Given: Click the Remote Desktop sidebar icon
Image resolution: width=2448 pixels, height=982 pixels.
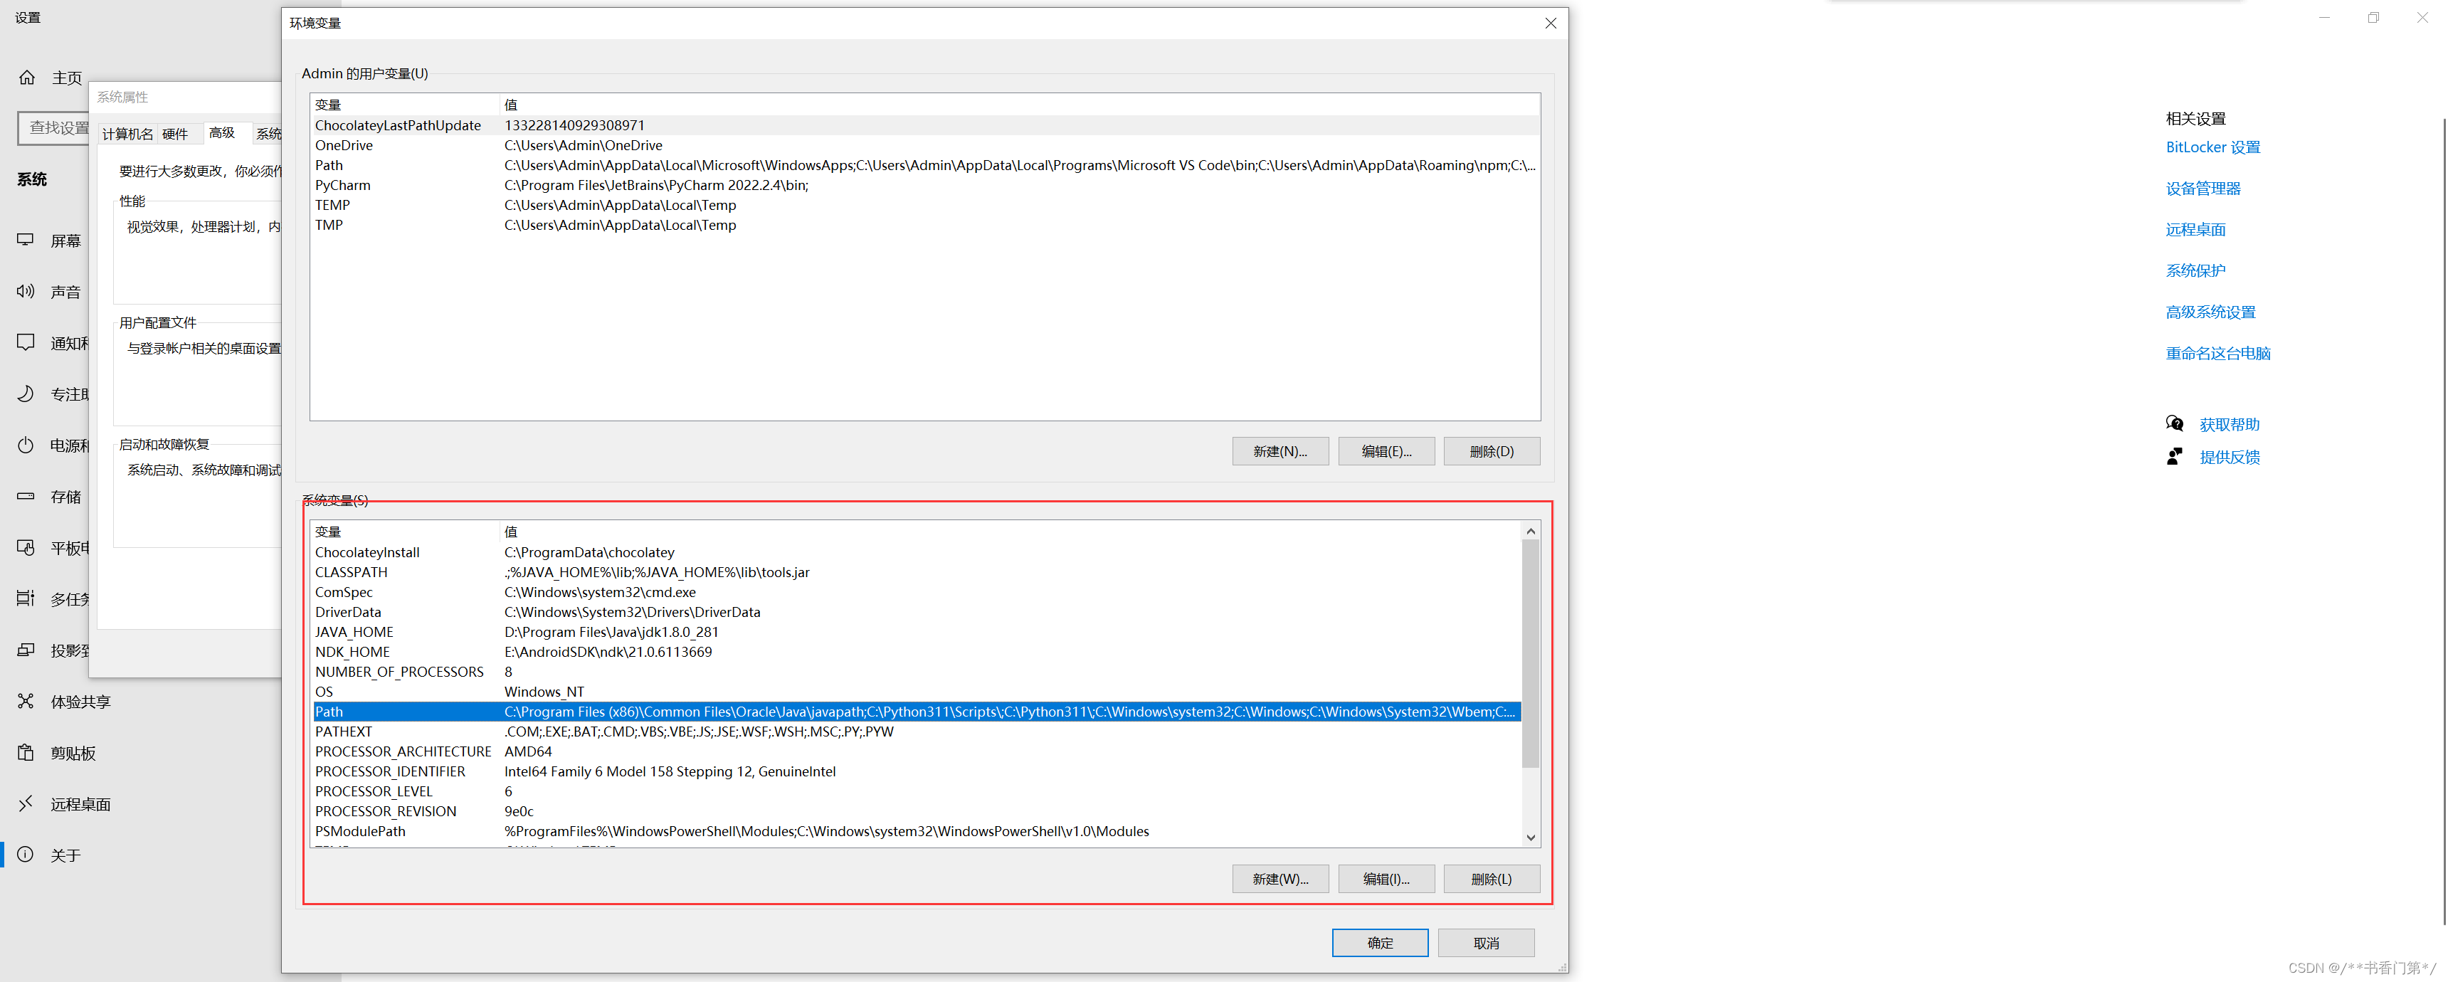Looking at the screenshot, I should (26, 803).
